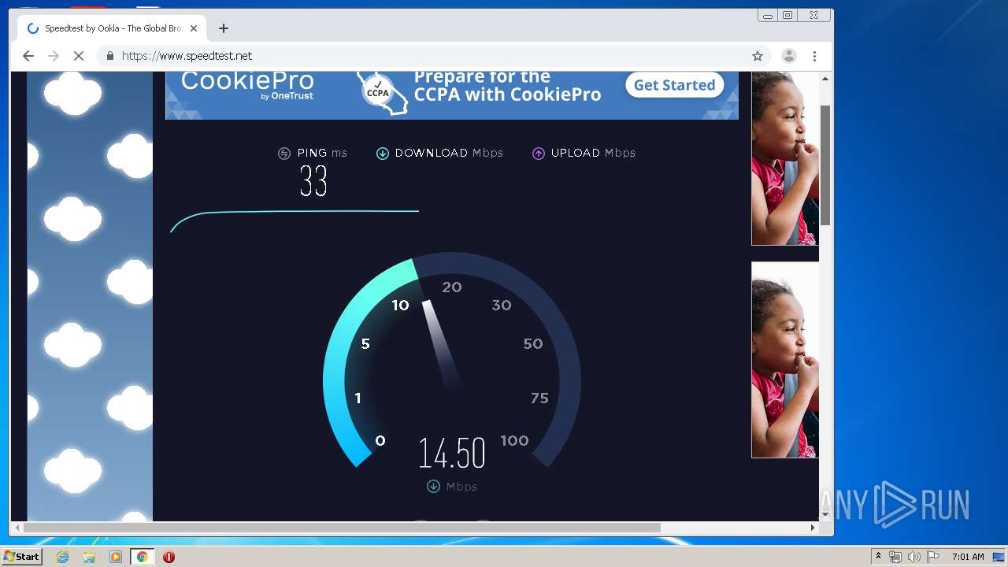The image size is (1008, 567).
Task: Open the Chrome three-dot menu
Action: click(814, 56)
